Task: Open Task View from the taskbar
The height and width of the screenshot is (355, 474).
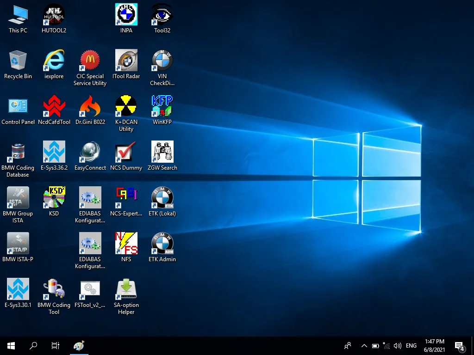Action: [56, 346]
